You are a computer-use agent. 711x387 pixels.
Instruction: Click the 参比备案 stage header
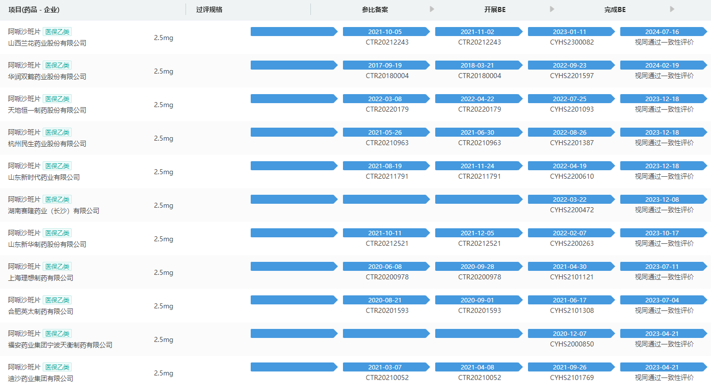pos(375,10)
